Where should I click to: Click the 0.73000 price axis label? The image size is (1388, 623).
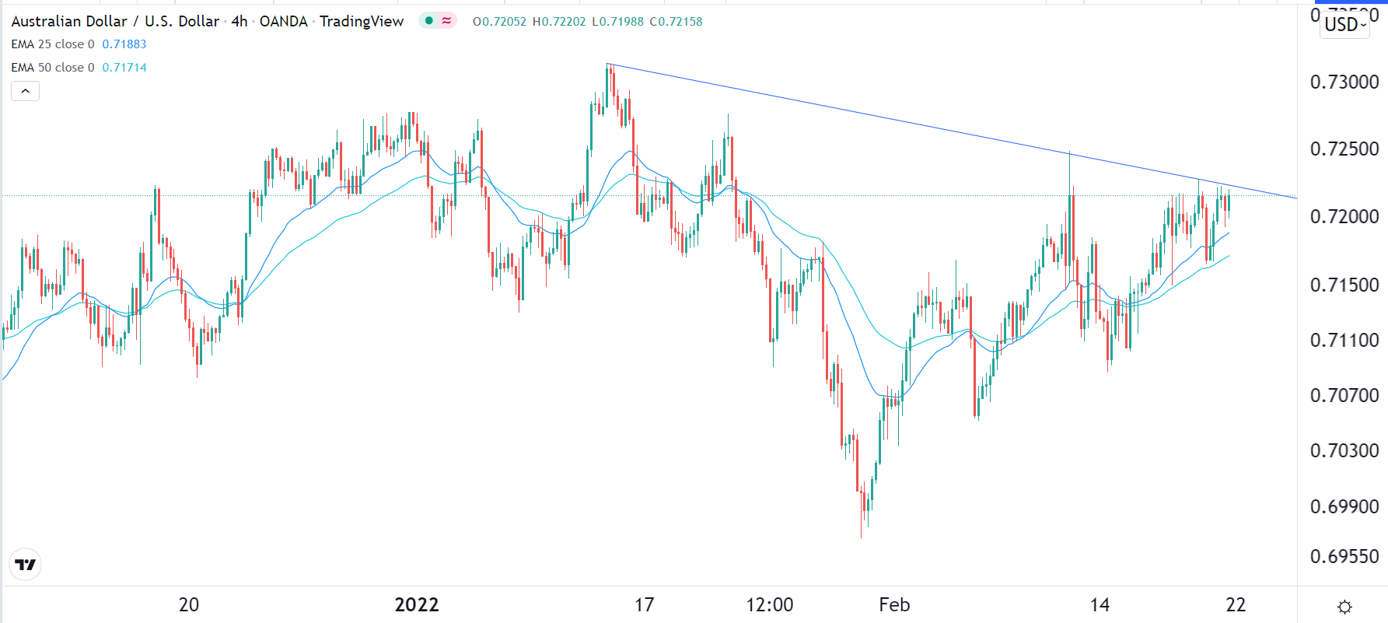(x=1344, y=82)
